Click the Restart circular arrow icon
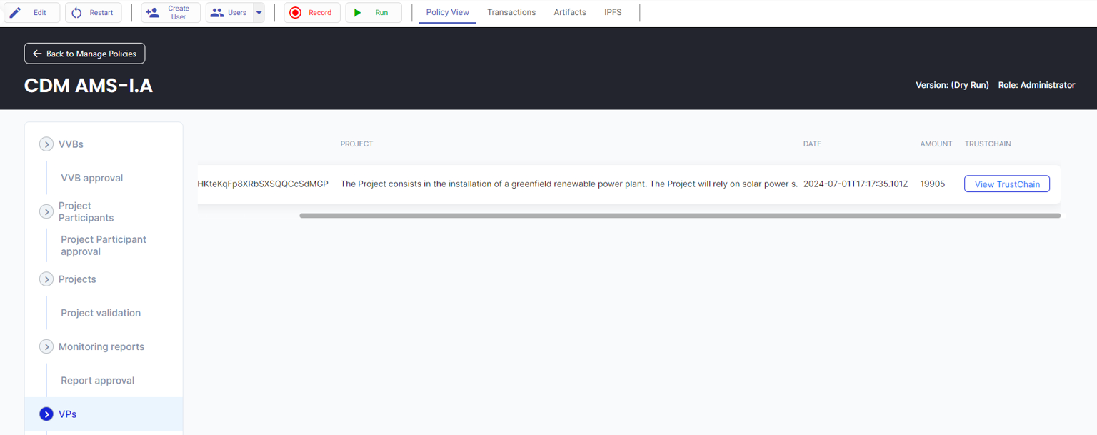 coord(77,13)
